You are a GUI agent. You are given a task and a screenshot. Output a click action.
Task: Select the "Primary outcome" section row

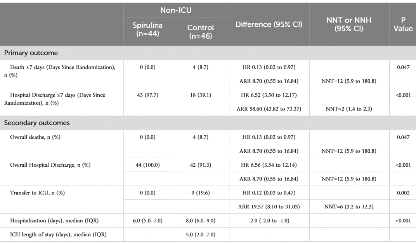pos(31,53)
